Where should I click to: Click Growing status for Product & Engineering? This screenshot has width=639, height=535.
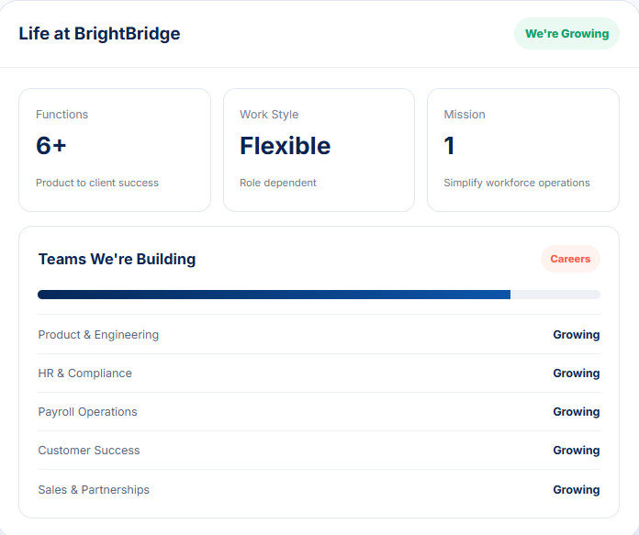point(576,335)
